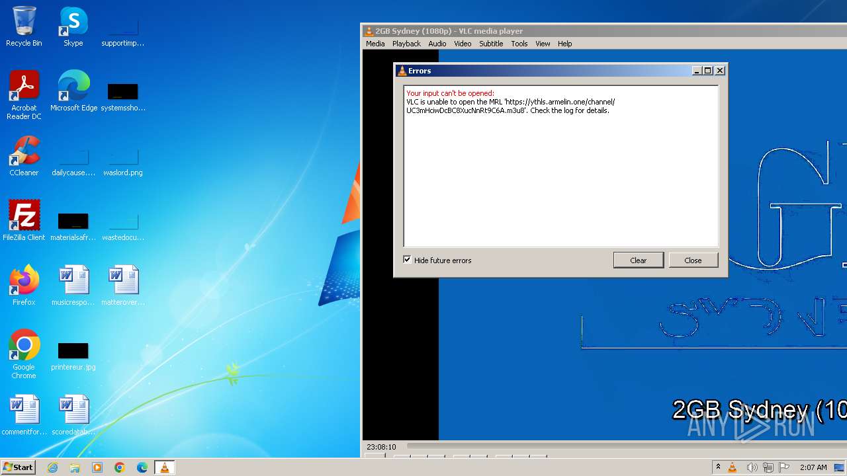The image size is (847, 476).
Task: Show hidden system tray icons
Action: coord(718,467)
